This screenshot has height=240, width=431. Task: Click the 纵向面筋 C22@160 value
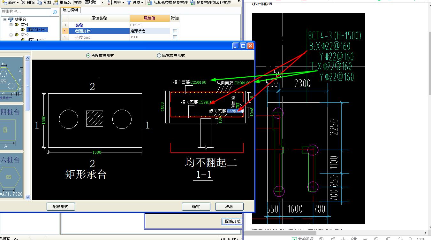point(242,83)
